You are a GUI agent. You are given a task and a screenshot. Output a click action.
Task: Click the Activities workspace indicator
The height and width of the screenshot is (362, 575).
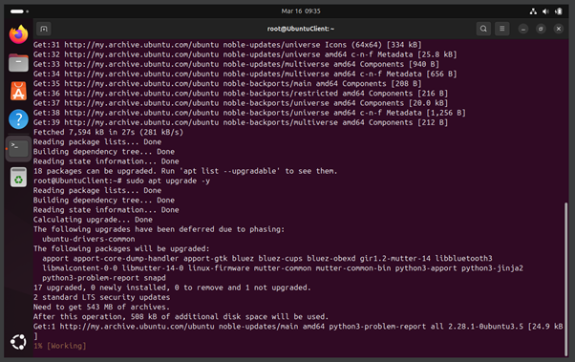coord(19,11)
